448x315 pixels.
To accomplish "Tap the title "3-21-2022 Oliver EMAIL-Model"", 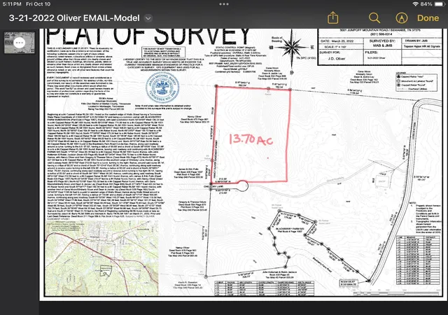I will pyautogui.click(x=74, y=18).
